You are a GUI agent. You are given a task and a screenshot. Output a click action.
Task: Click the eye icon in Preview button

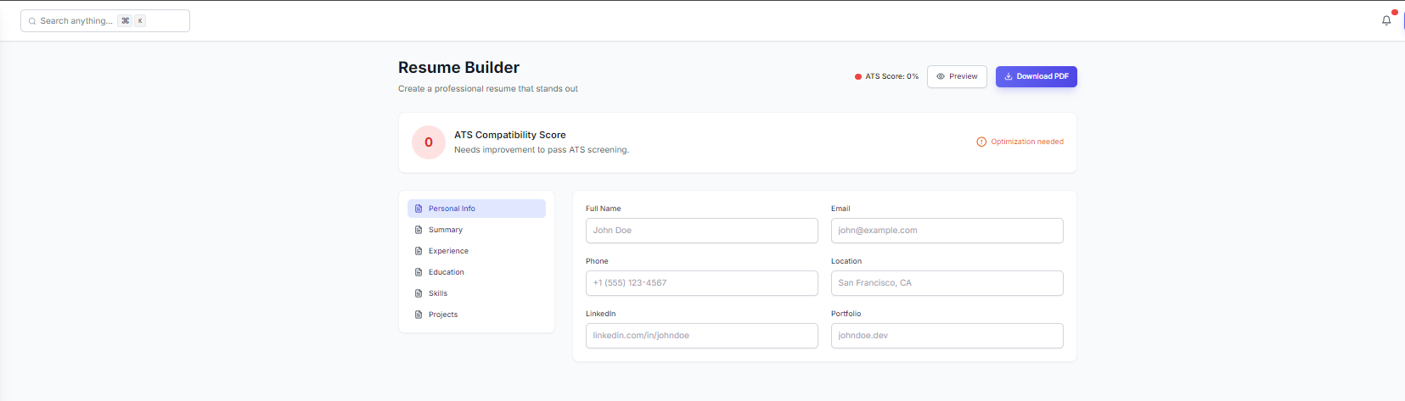click(941, 76)
